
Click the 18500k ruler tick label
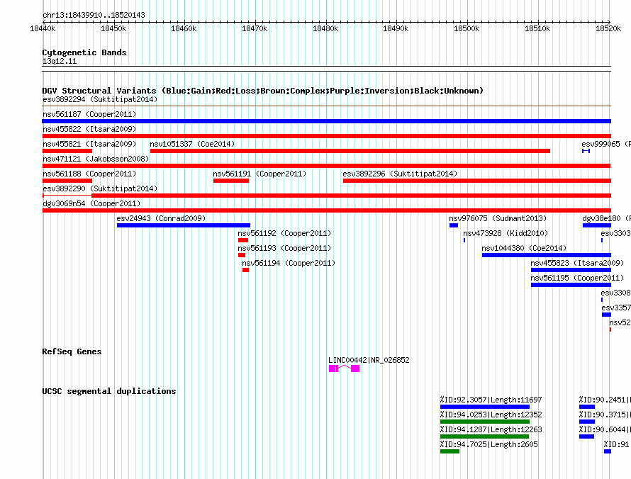[467, 28]
